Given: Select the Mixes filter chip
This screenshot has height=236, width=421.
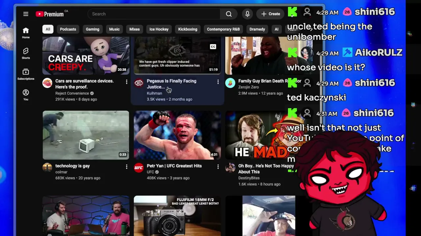Looking at the screenshot, I should click(134, 29).
